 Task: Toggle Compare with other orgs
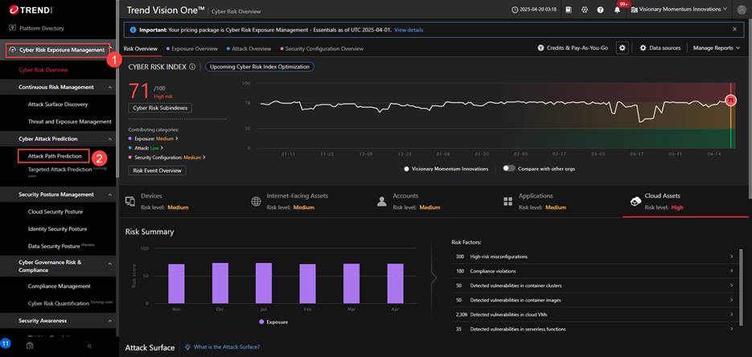[508, 169]
